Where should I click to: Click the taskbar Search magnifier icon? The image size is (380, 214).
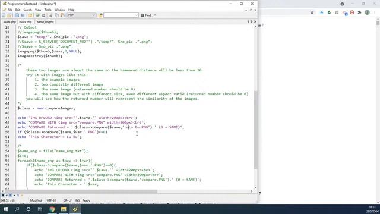pos(17,209)
